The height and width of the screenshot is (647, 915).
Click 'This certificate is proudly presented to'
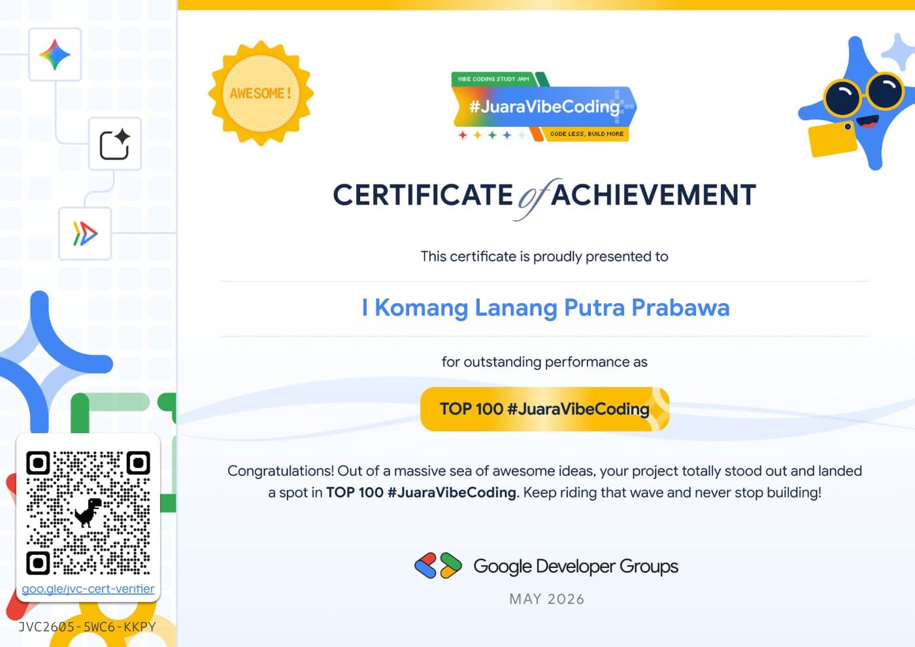coord(544,256)
